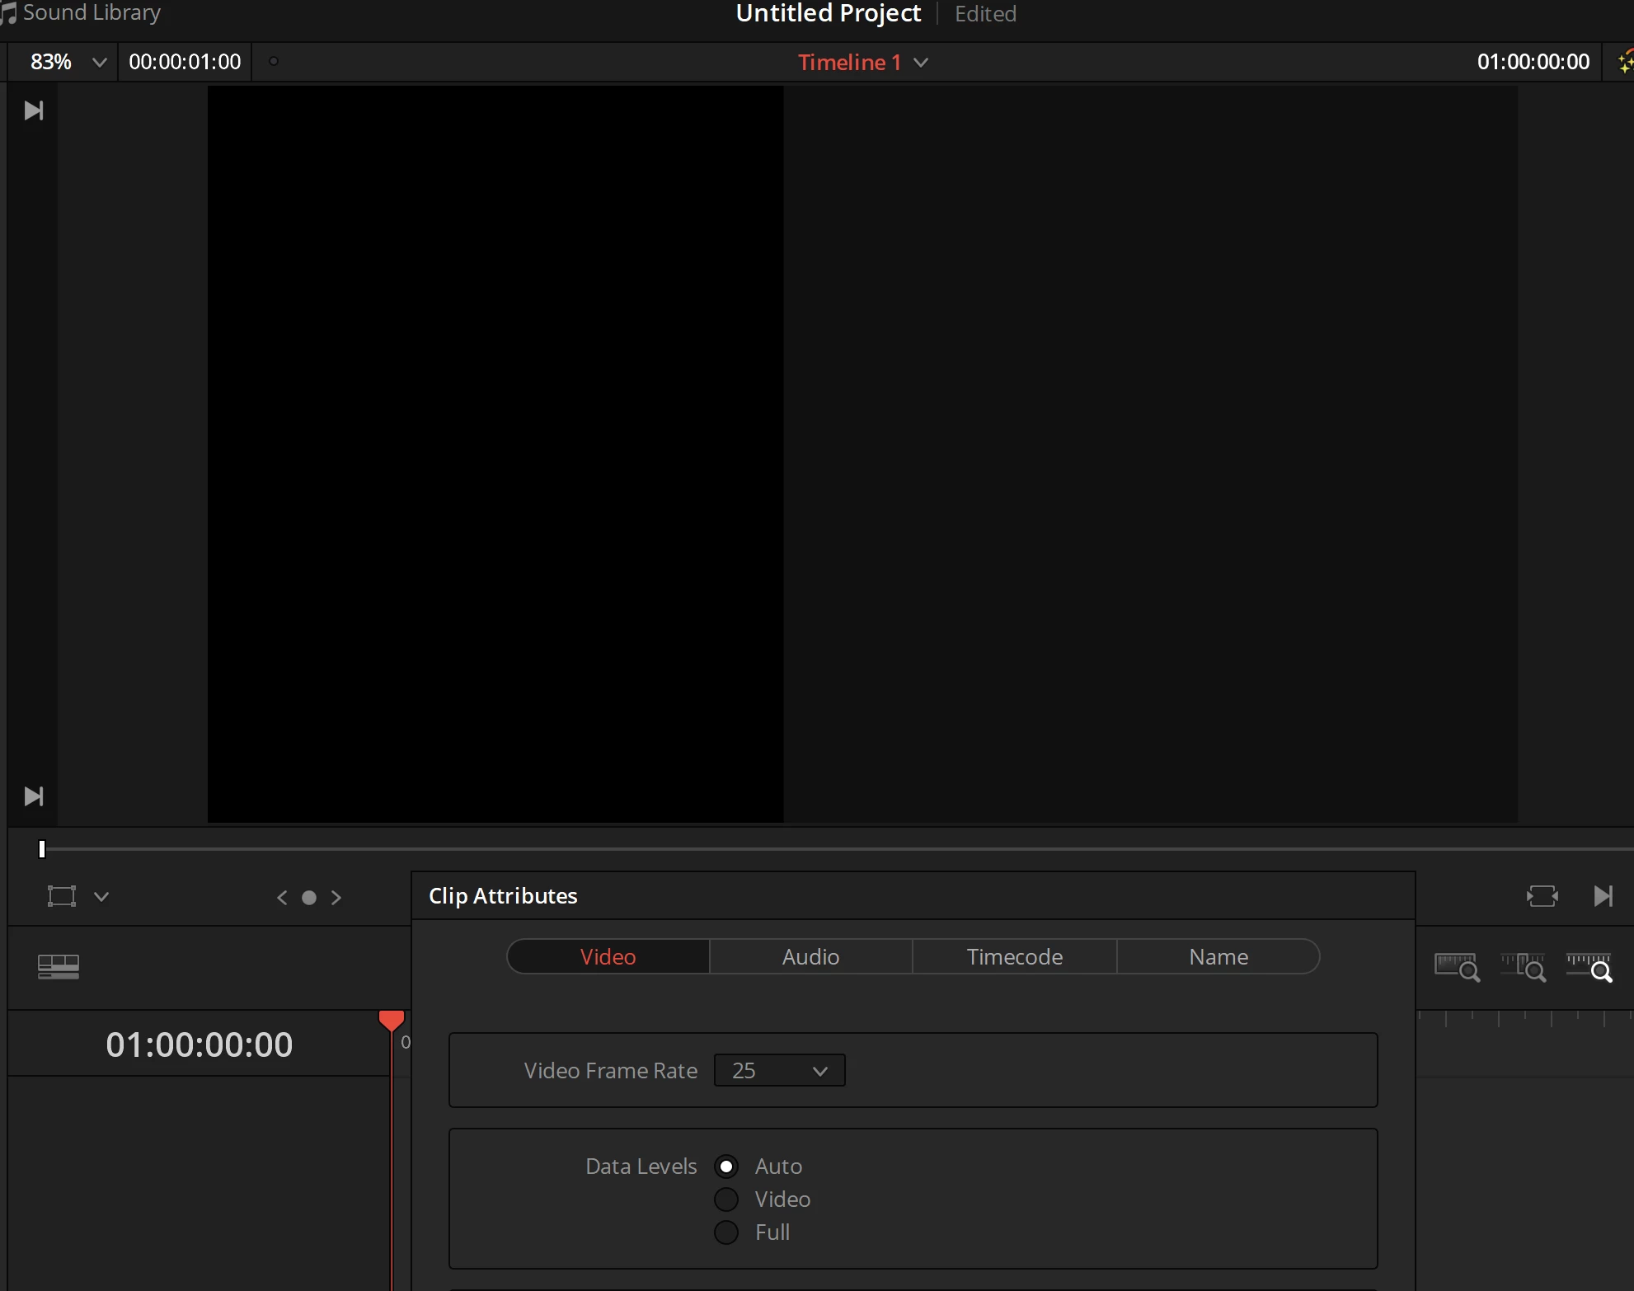Expand the 83% viewer zoom dropdown
This screenshot has width=1634, height=1291.
(x=99, y=62)
